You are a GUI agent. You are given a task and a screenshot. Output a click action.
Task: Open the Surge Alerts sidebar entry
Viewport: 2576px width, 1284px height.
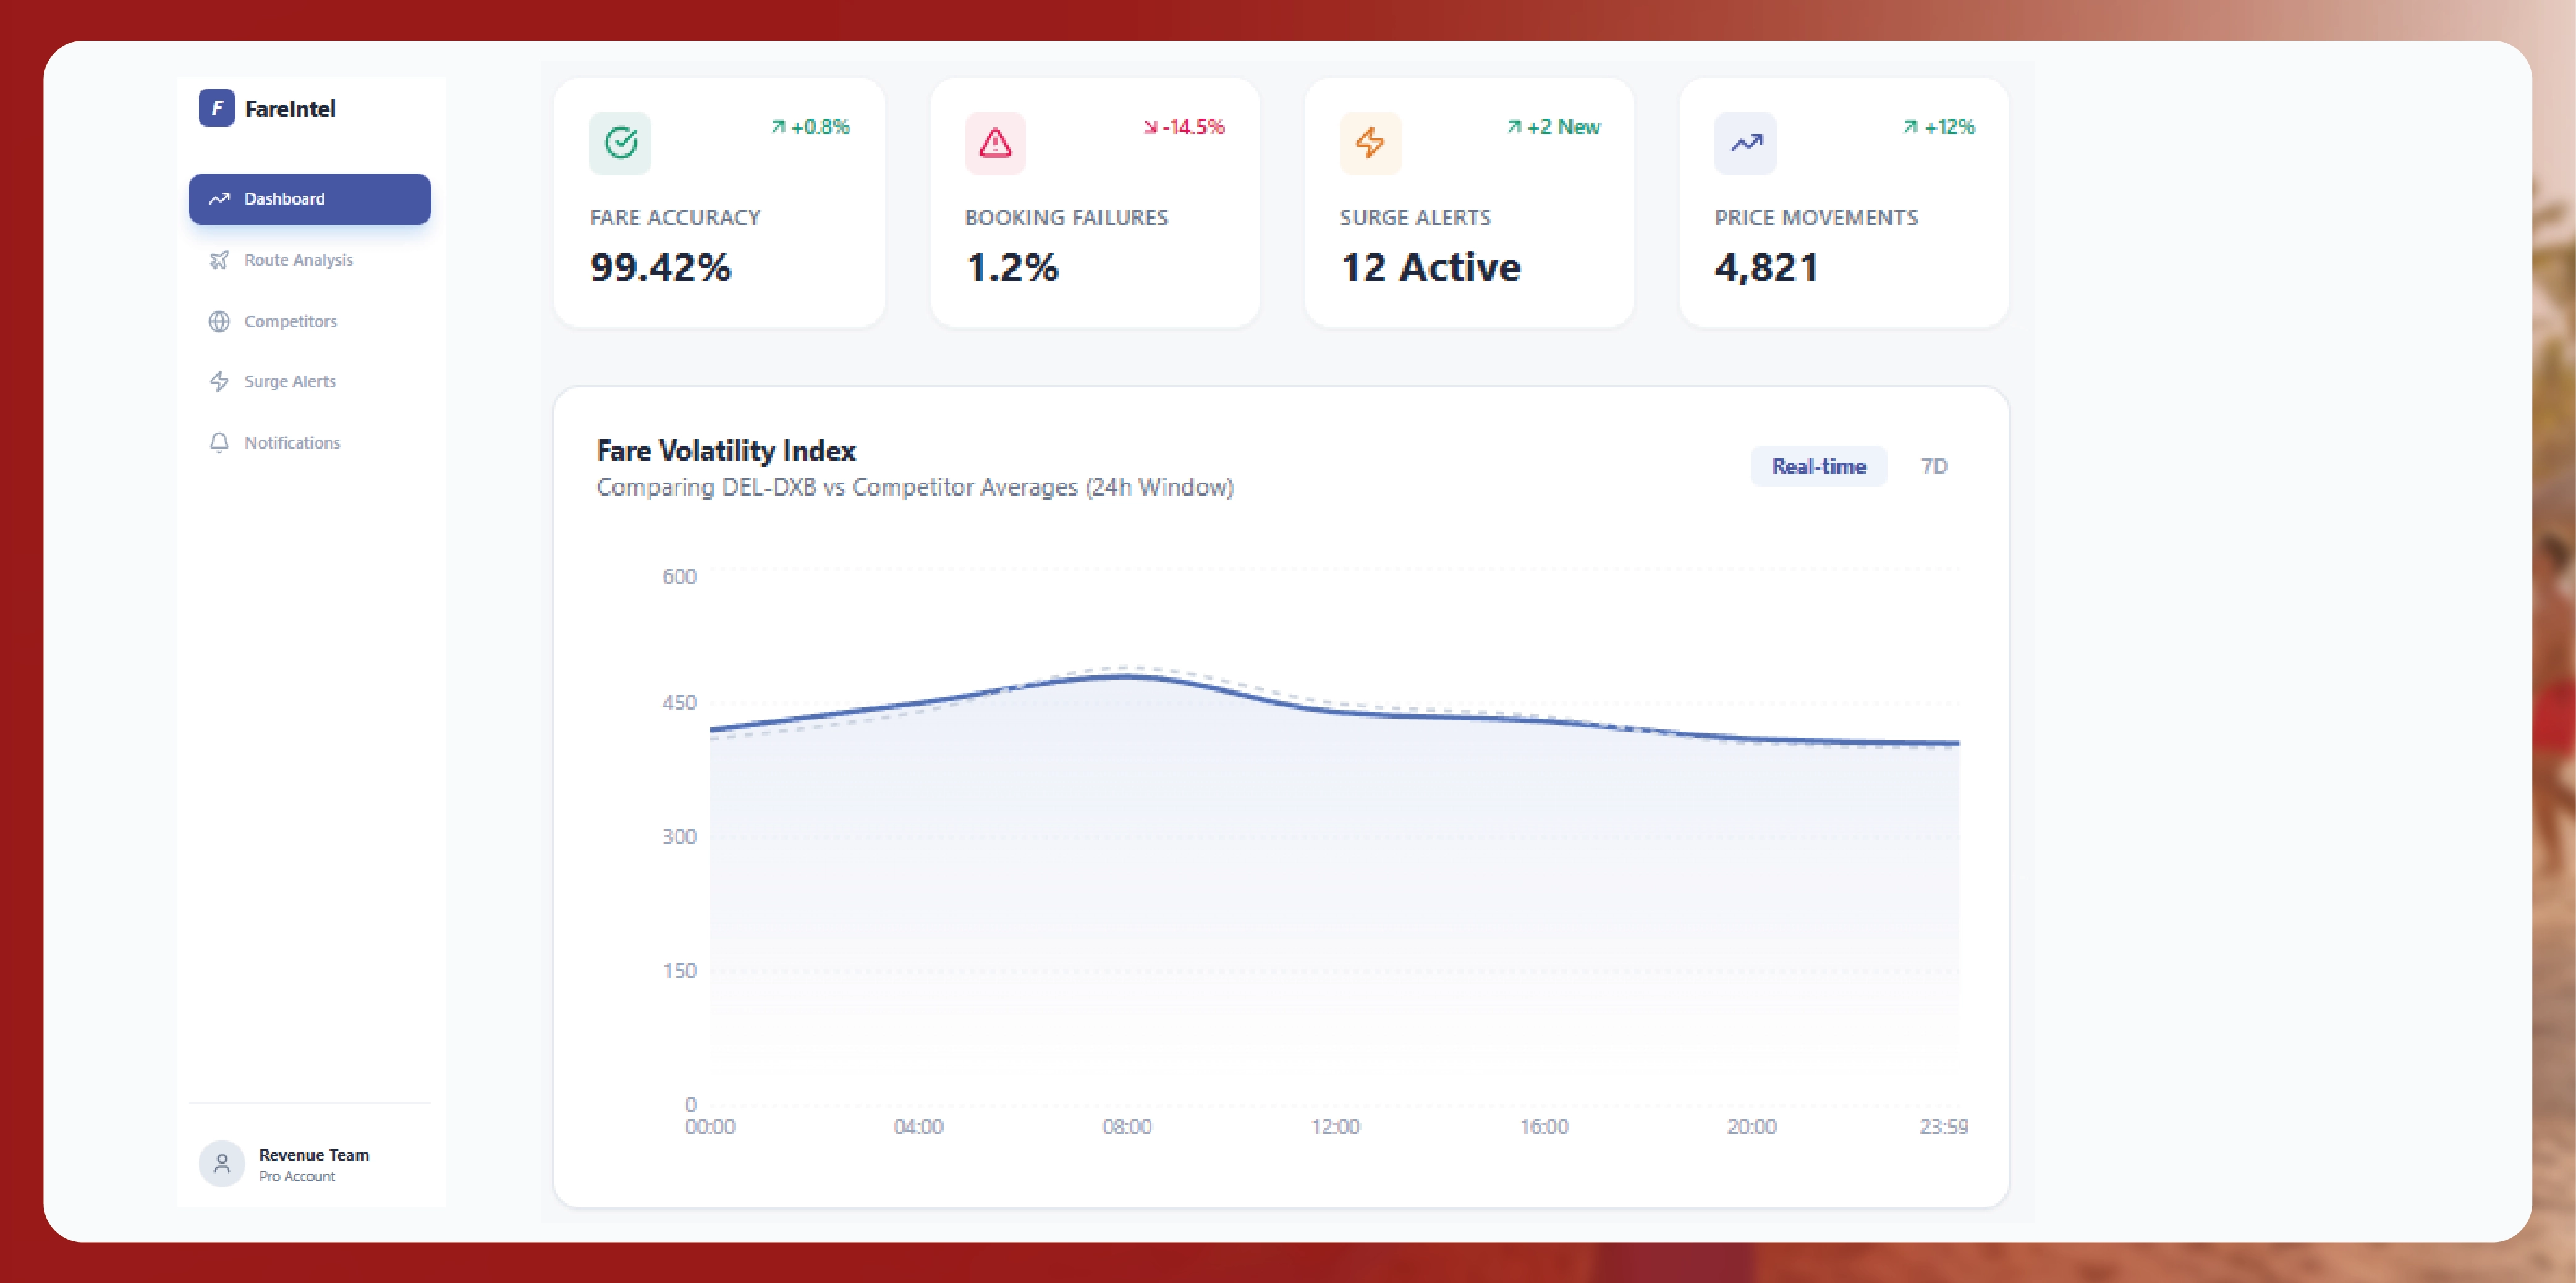click(289, 381)
